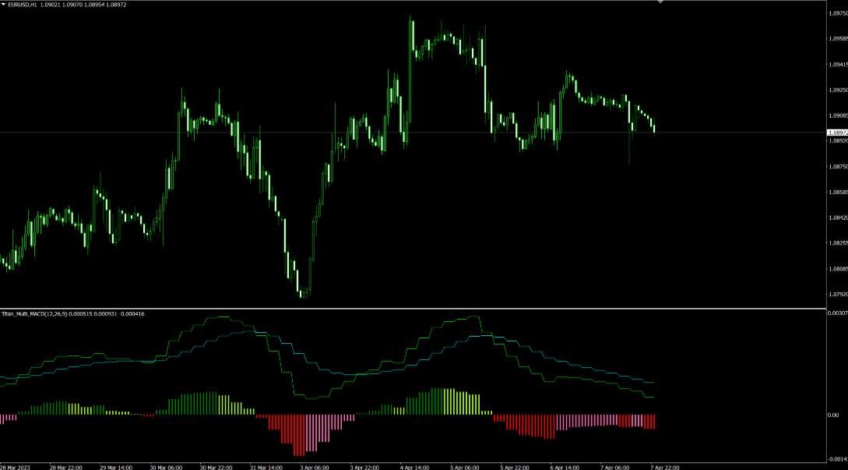Click the 4 Apr 14:00 time label

416,467
